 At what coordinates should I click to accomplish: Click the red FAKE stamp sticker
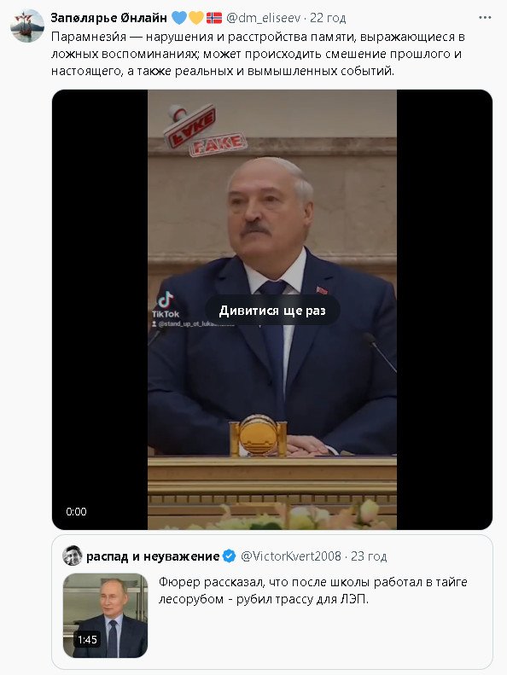[x=203, y=131]
